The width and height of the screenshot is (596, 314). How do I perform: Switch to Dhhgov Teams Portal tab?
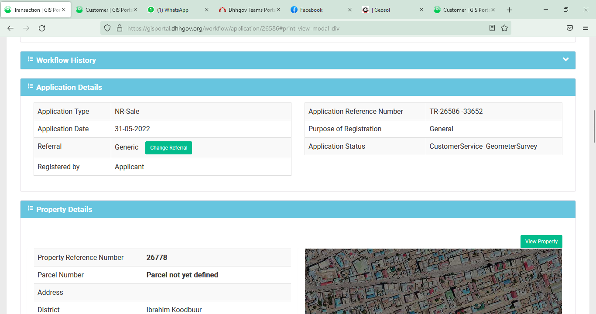click(250, 10)
